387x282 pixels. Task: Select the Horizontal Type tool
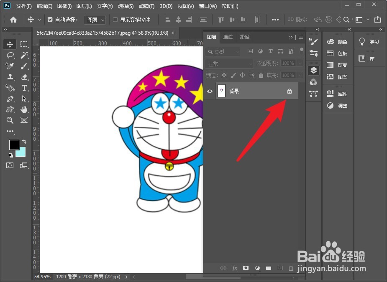tap(24, 88)
